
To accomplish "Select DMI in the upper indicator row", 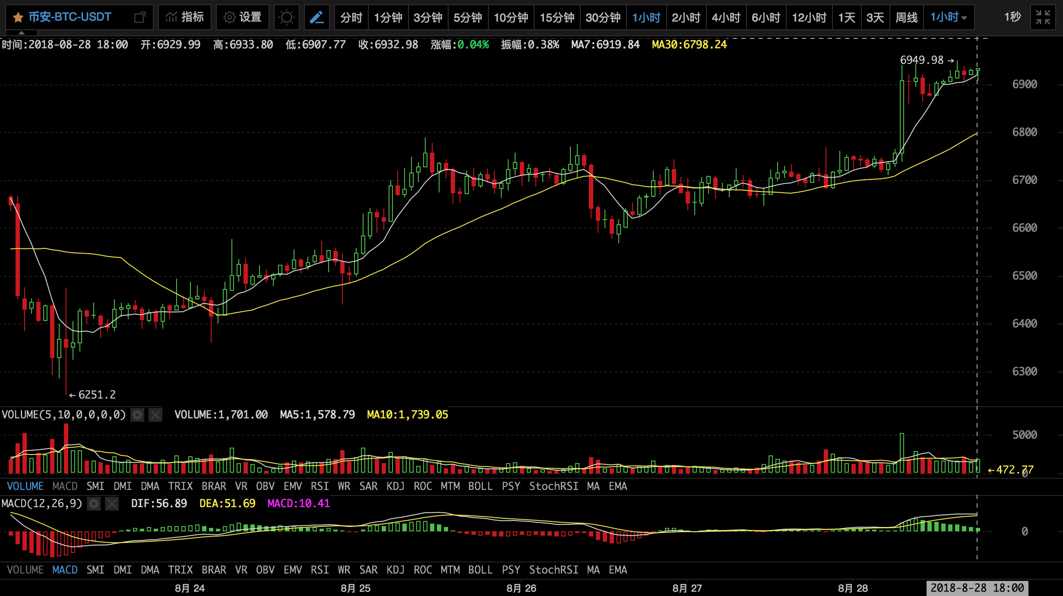I will pyautogui.click(x=123, y=486).
